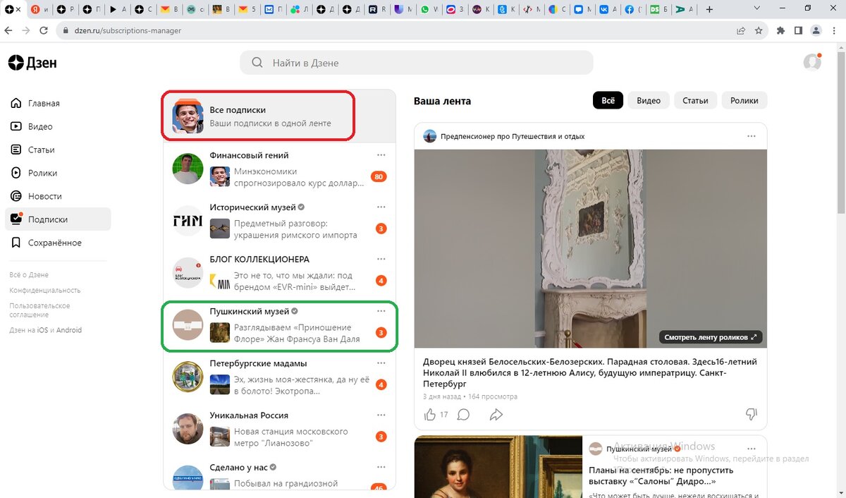Viewport: 846px width, 498px height.
Task: Bookmark this page with the star
Action: coord(759,31)
